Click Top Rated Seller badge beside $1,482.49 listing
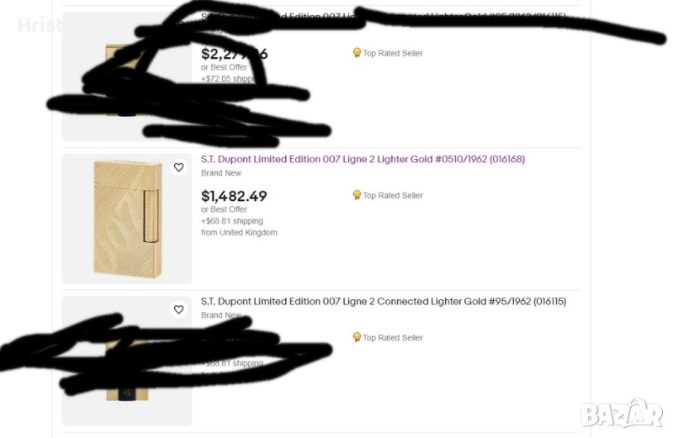 click(x=388, y=196)
